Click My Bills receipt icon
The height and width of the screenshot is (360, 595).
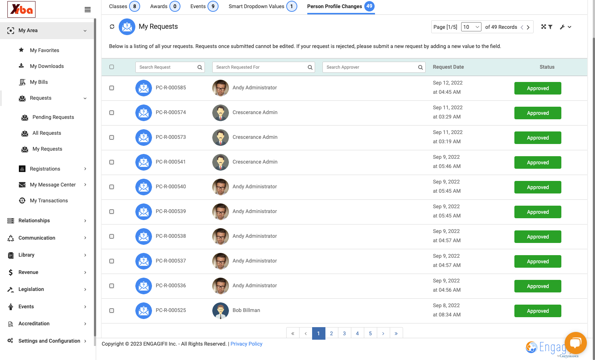[22, 82]
